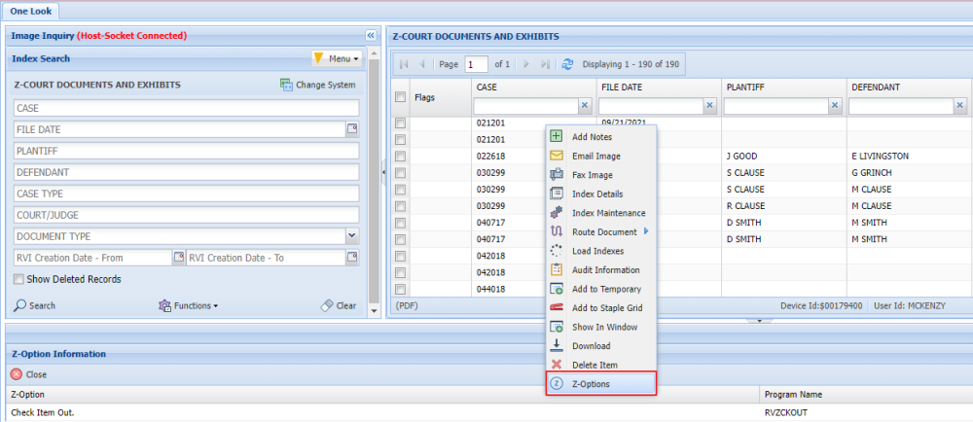Choose Audit Information menu entry

tap(600, 269)
